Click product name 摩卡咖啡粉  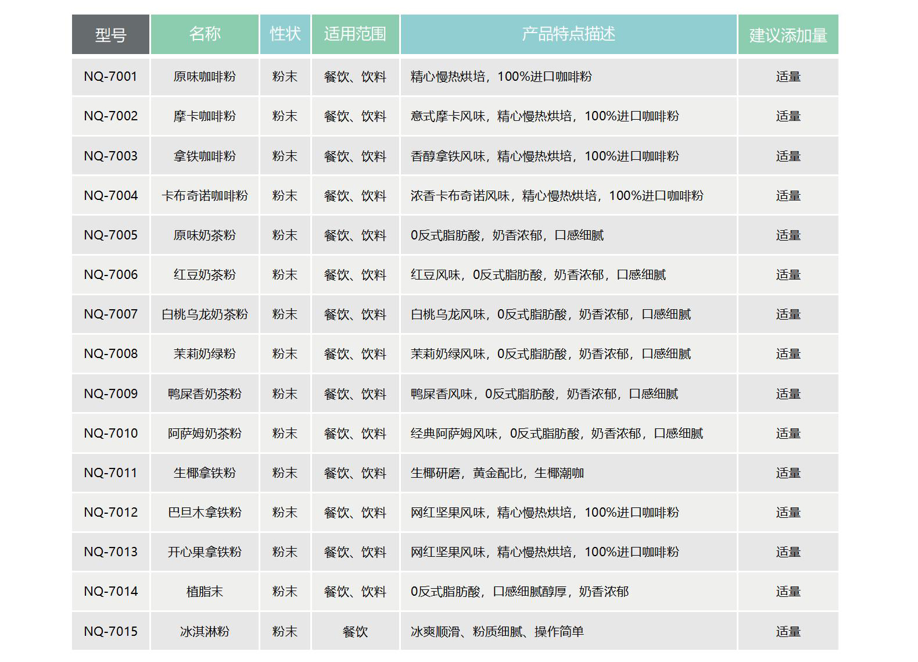click(205, 116)
